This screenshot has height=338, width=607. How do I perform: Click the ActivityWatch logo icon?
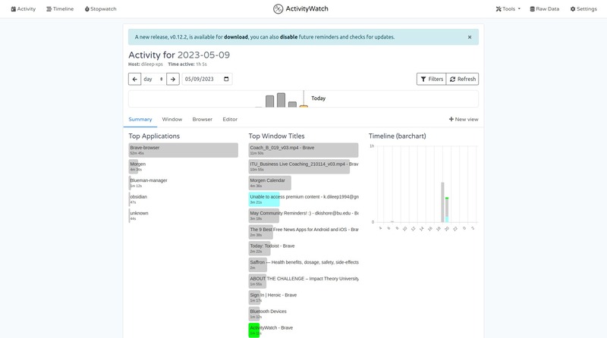click(x=278, y=9)
